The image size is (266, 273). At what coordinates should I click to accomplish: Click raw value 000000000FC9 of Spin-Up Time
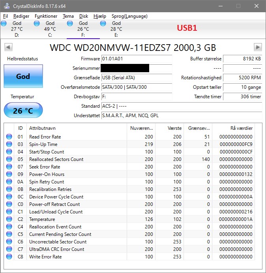(x=236, y=144)
